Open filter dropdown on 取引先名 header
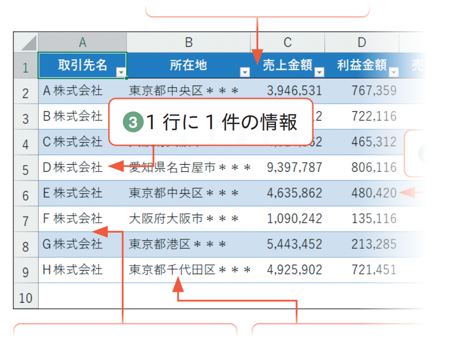This screenshot has height=348, width=466. pos(121,72)
